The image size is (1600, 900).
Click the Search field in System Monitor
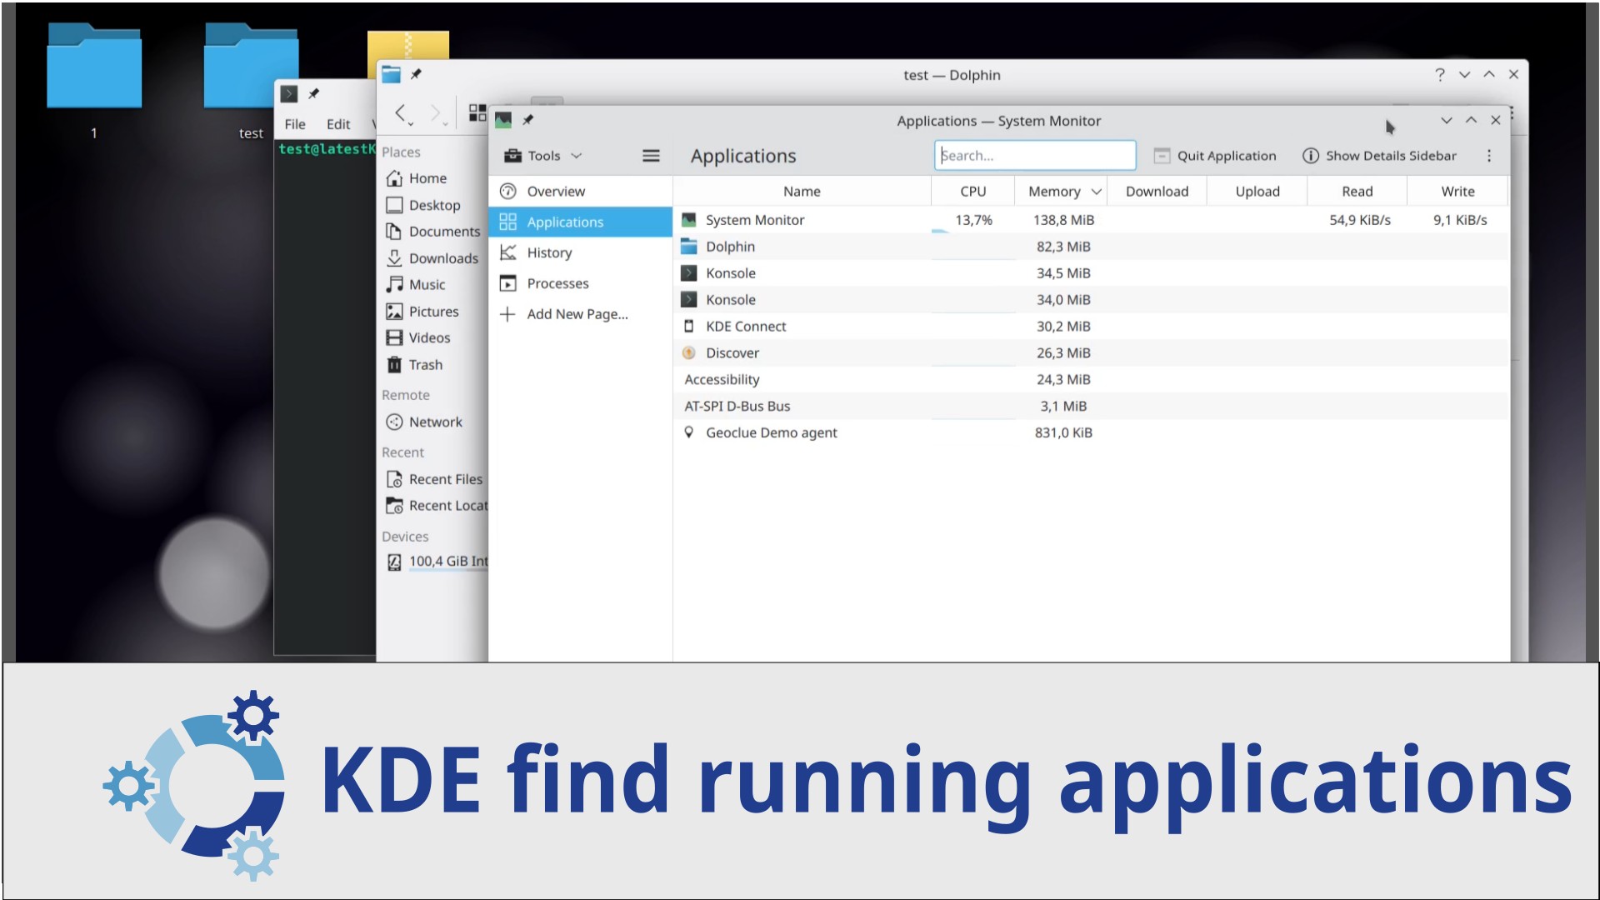1034,156
